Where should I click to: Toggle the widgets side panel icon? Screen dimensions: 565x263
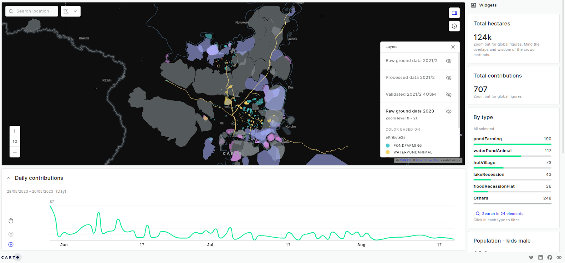454,13
